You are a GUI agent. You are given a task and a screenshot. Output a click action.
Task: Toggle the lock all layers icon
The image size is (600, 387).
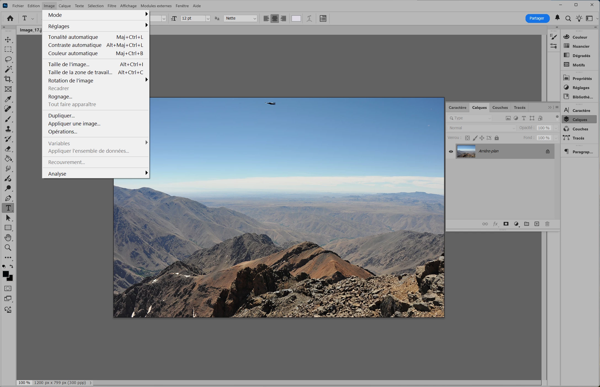tap(497, 138)
